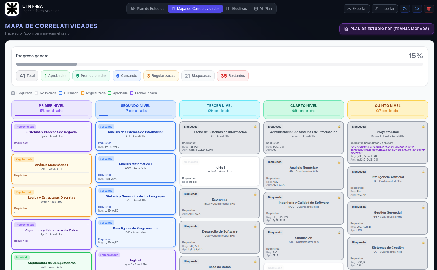Screen dimensions: 437x270
Task: Click the 21 Bloqueadas stat chip
Action: pyautogui.click(x=198, y=76)
